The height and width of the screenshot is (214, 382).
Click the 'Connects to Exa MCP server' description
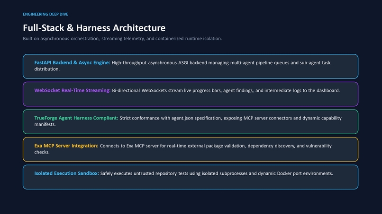pos(183,149)
